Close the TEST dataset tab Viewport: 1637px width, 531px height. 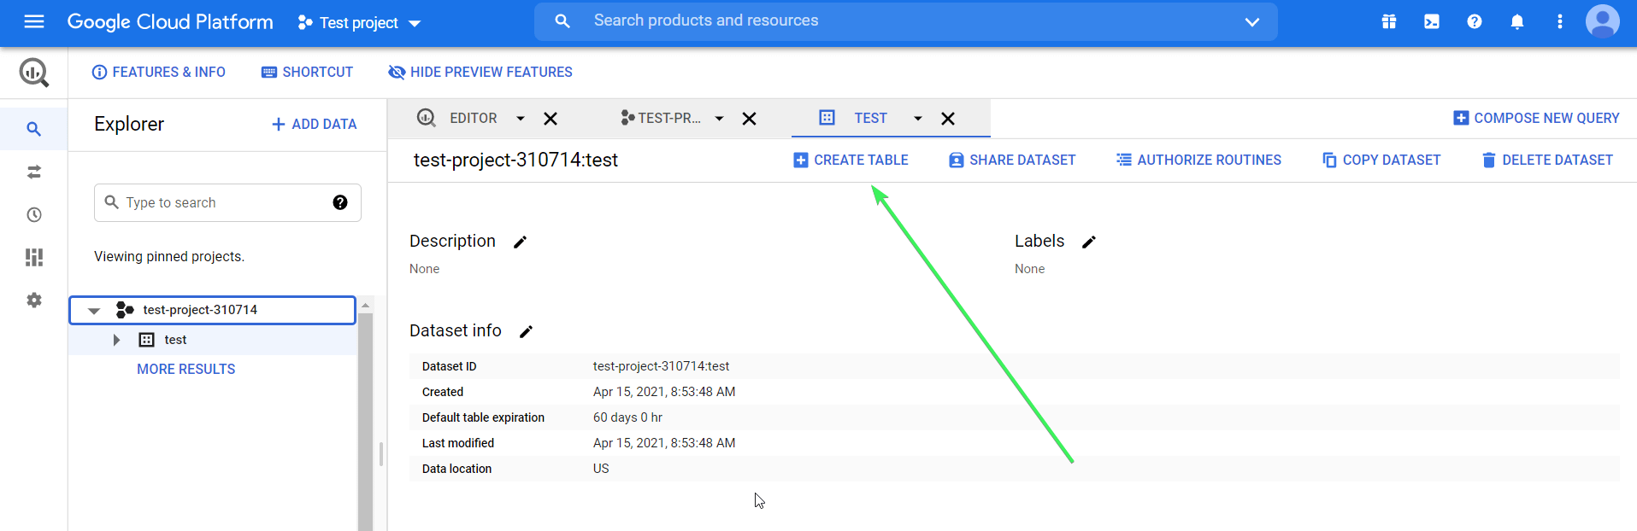[948, 119]
